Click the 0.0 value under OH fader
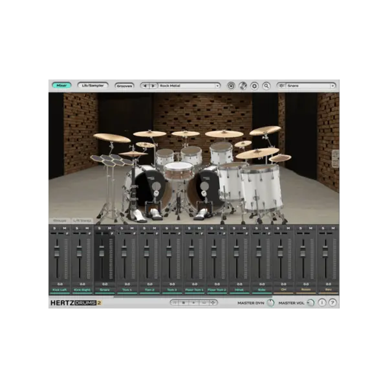This screenshot has height=388, width=388. [x=284, y=284]
